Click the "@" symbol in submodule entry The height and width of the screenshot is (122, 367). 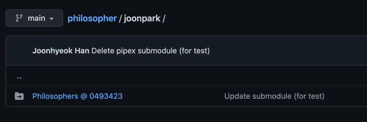point(84,96)
